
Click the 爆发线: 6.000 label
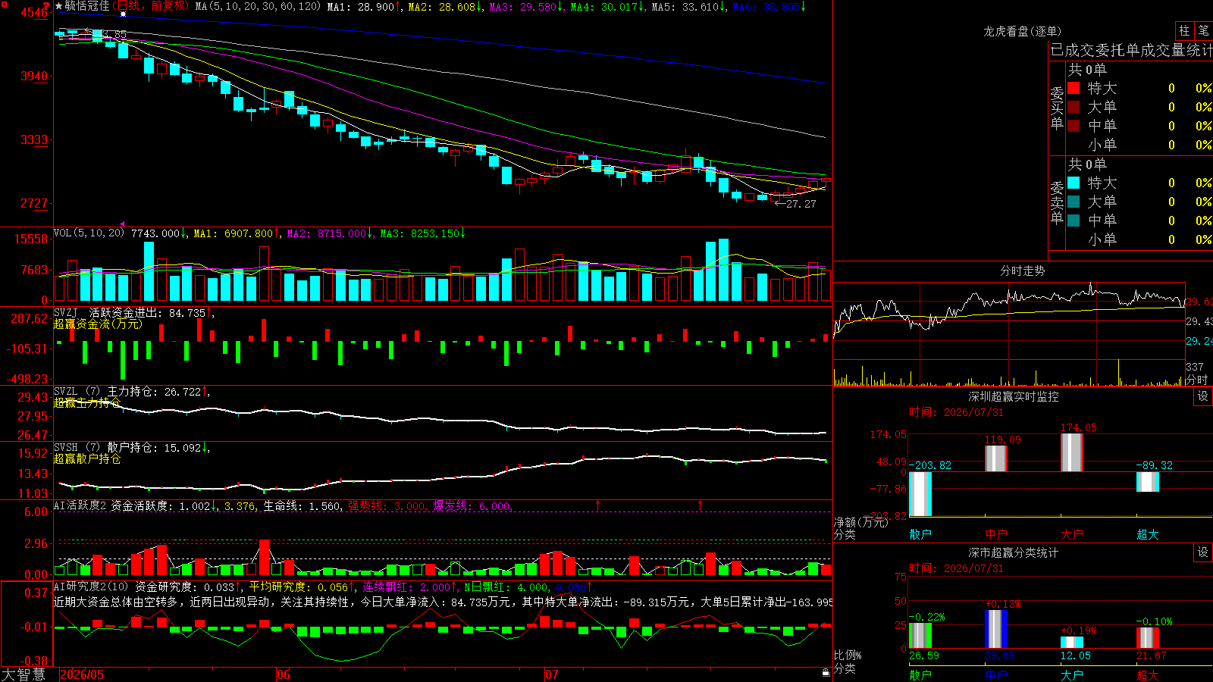[x=472, y=505]
